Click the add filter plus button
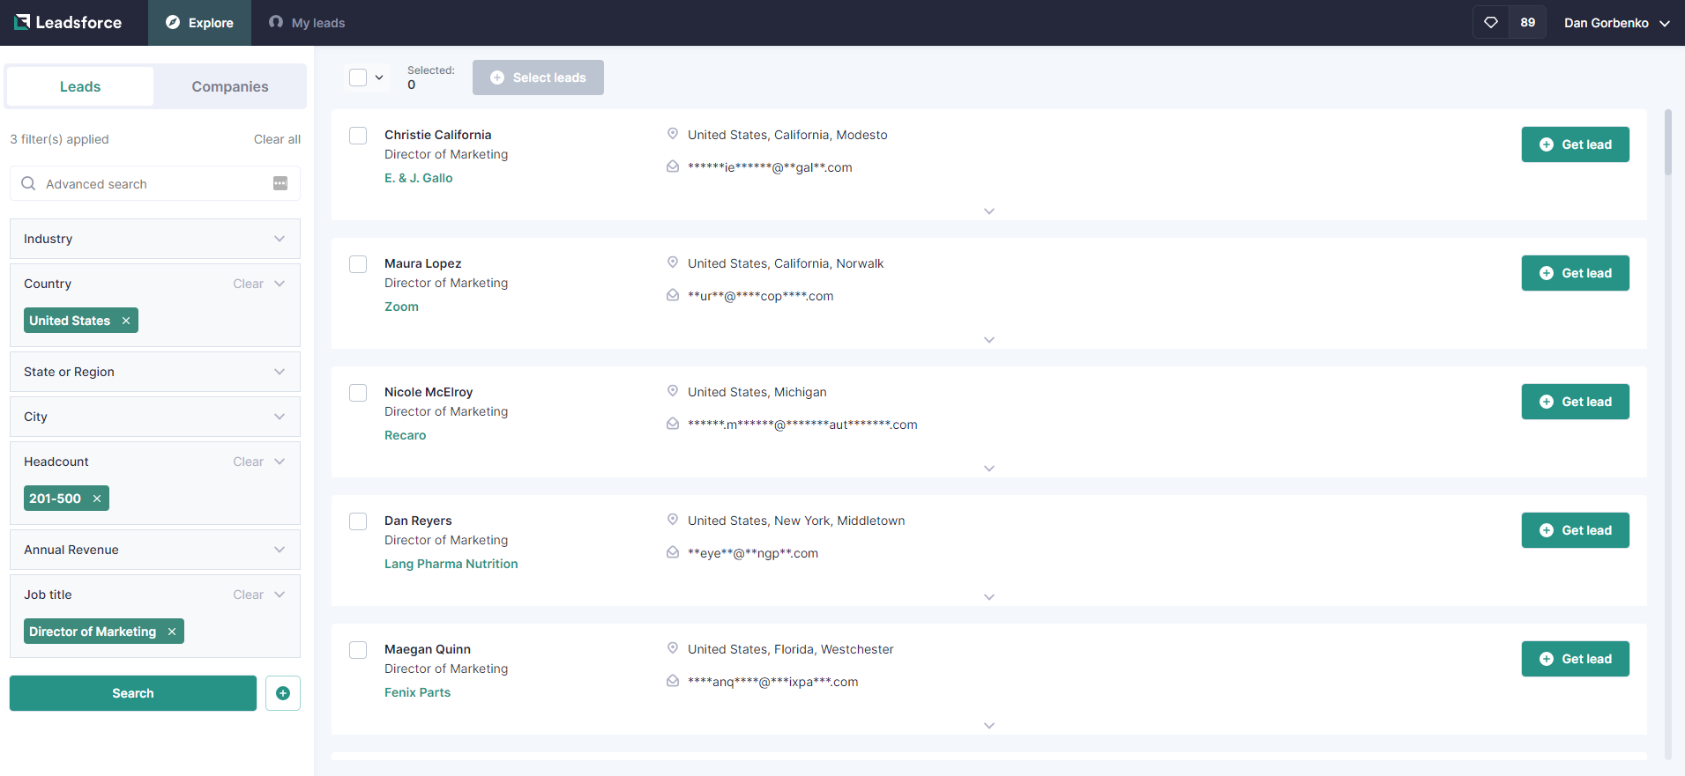The image size is (1685, 776). (x=283, y=693)
